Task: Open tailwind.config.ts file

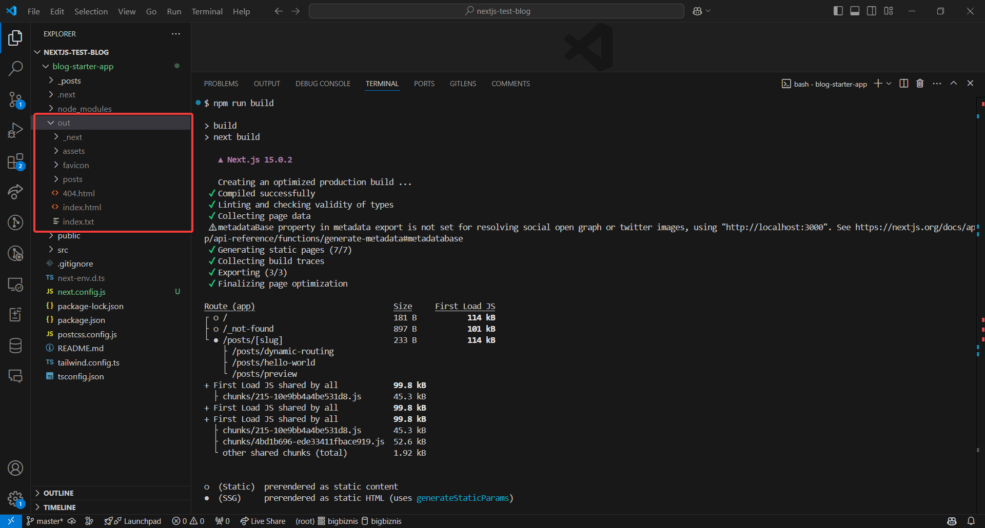Action: coord(88,362)
